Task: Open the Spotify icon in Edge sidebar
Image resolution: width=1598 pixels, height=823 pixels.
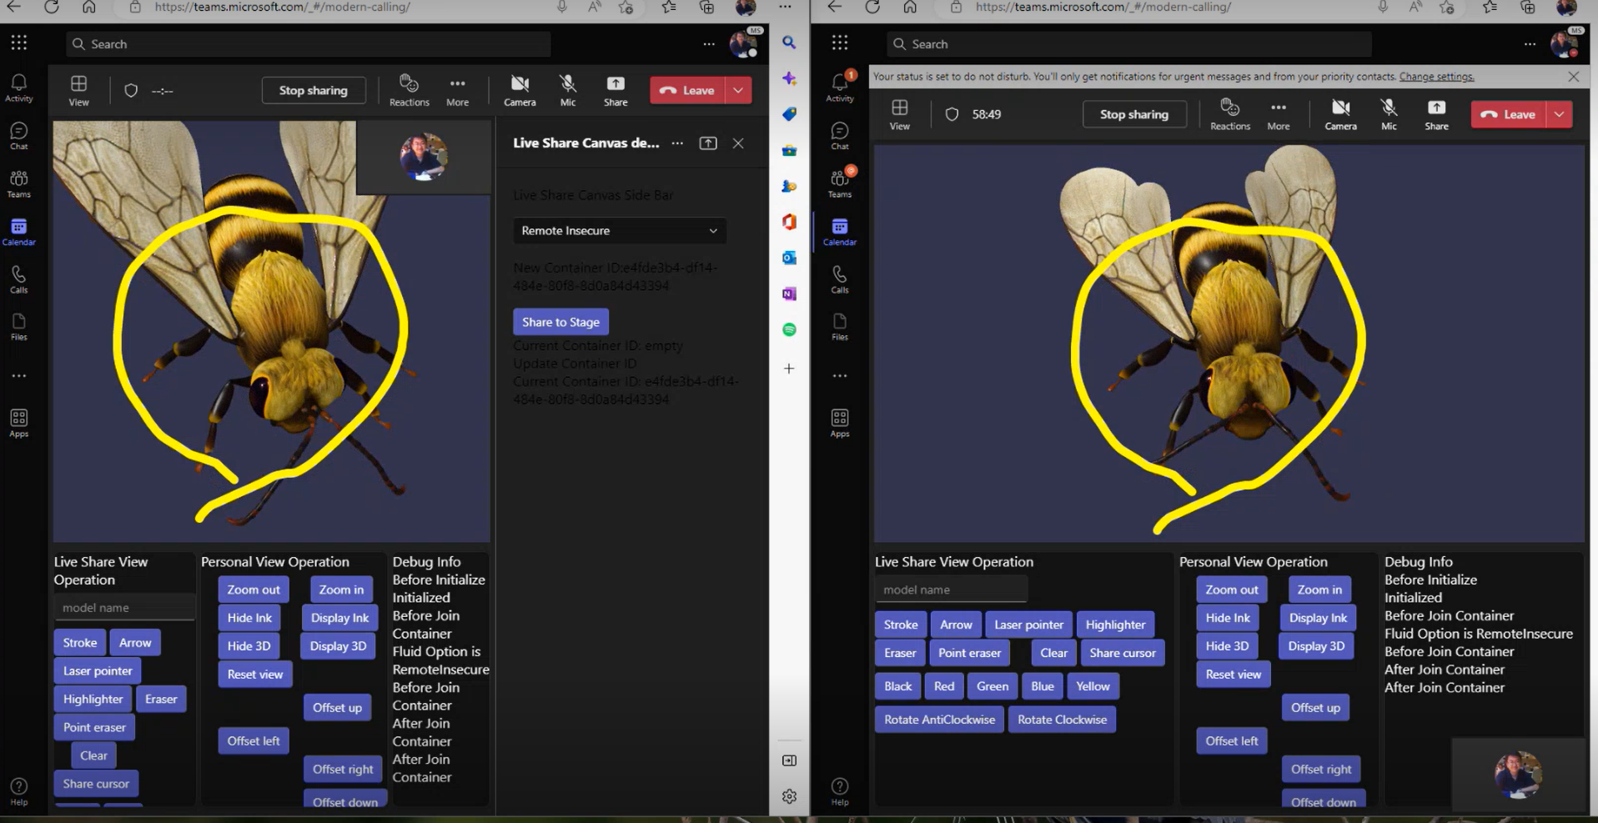Action: [x=789, y=330]
